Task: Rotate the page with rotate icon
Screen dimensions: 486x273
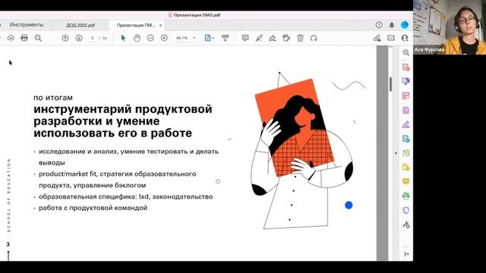Action: (314, 38)
